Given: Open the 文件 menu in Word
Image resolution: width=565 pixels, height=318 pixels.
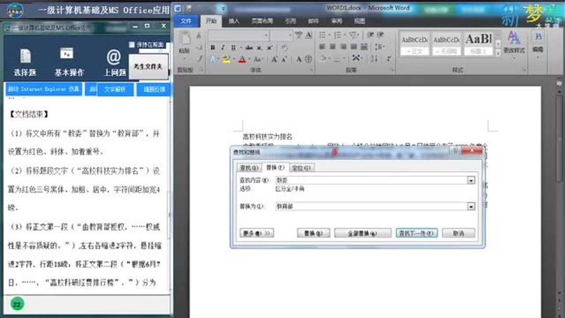Looking at the screenshot, I should click(x=187, y=20).
